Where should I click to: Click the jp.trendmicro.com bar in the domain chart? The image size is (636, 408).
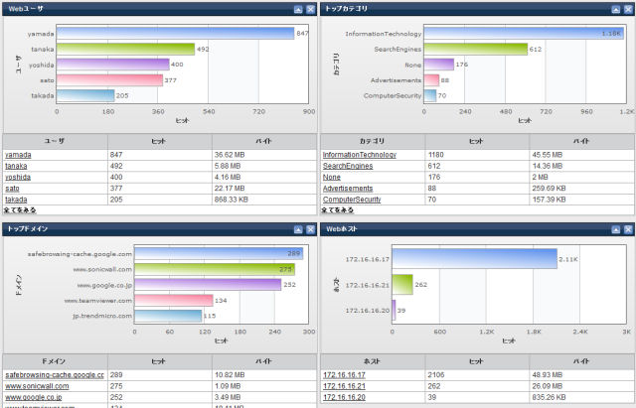(168, 316)
